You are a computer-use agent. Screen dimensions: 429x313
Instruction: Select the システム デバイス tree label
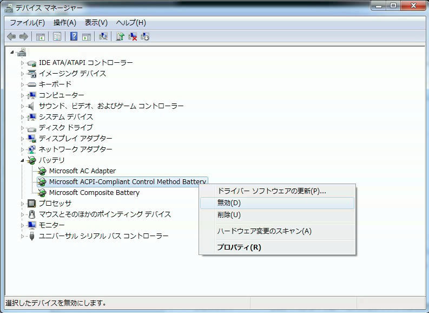tap(65, 117)
